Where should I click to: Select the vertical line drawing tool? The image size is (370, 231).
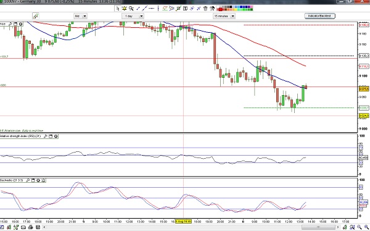tap(158, 9)
